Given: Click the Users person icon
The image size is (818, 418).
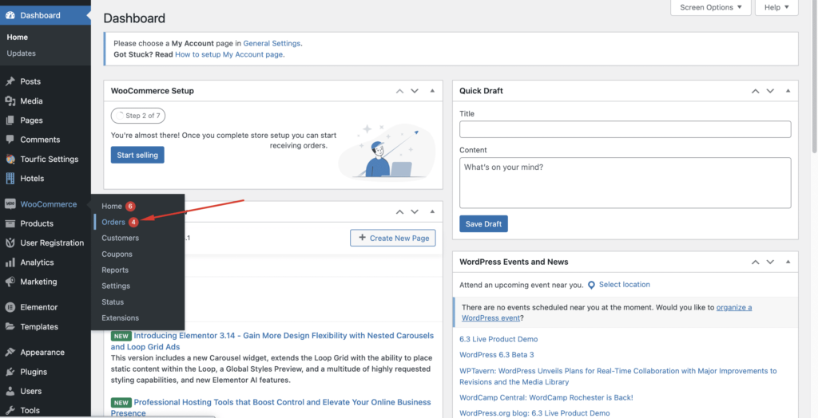Looking at the screenshot, I should pos(10,392).
